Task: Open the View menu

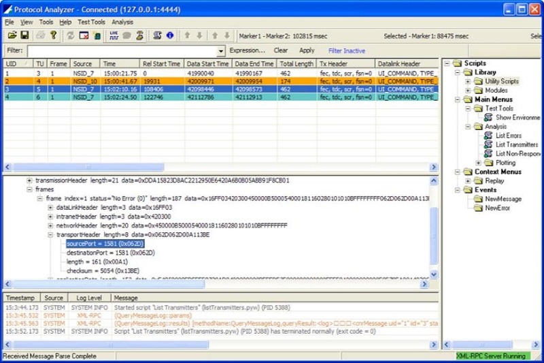Action: click(x=27, y=22)
